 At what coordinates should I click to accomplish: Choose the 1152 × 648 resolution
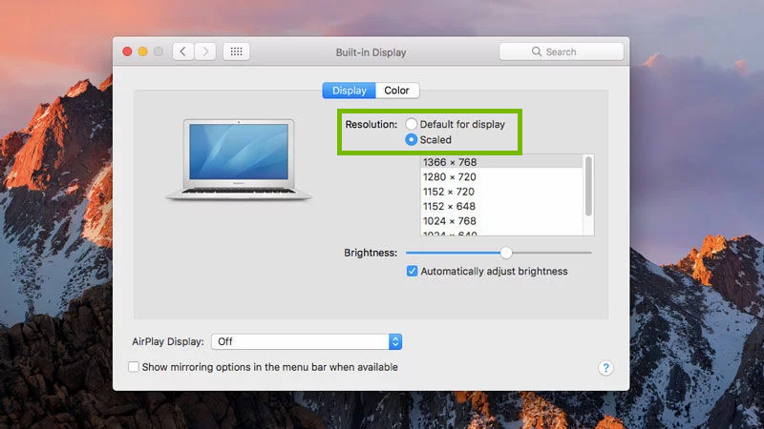tap(501, 206)
